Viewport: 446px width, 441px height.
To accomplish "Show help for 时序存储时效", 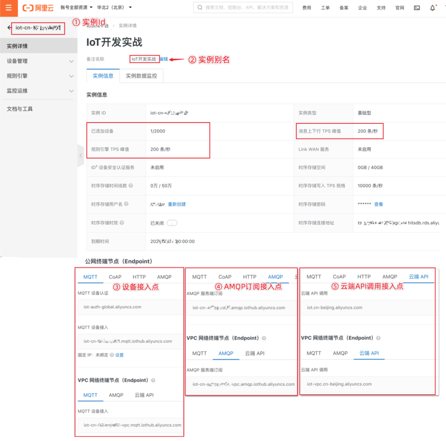I will (x=122, y=223).
